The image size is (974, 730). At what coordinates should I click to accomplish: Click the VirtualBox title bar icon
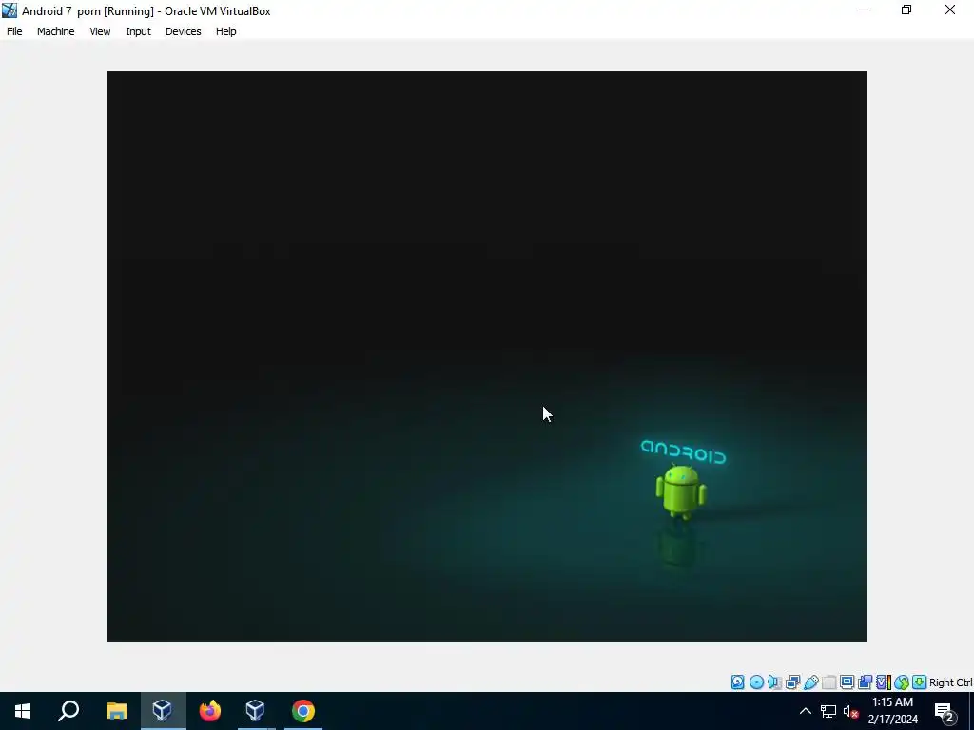[x=10, y=10]
